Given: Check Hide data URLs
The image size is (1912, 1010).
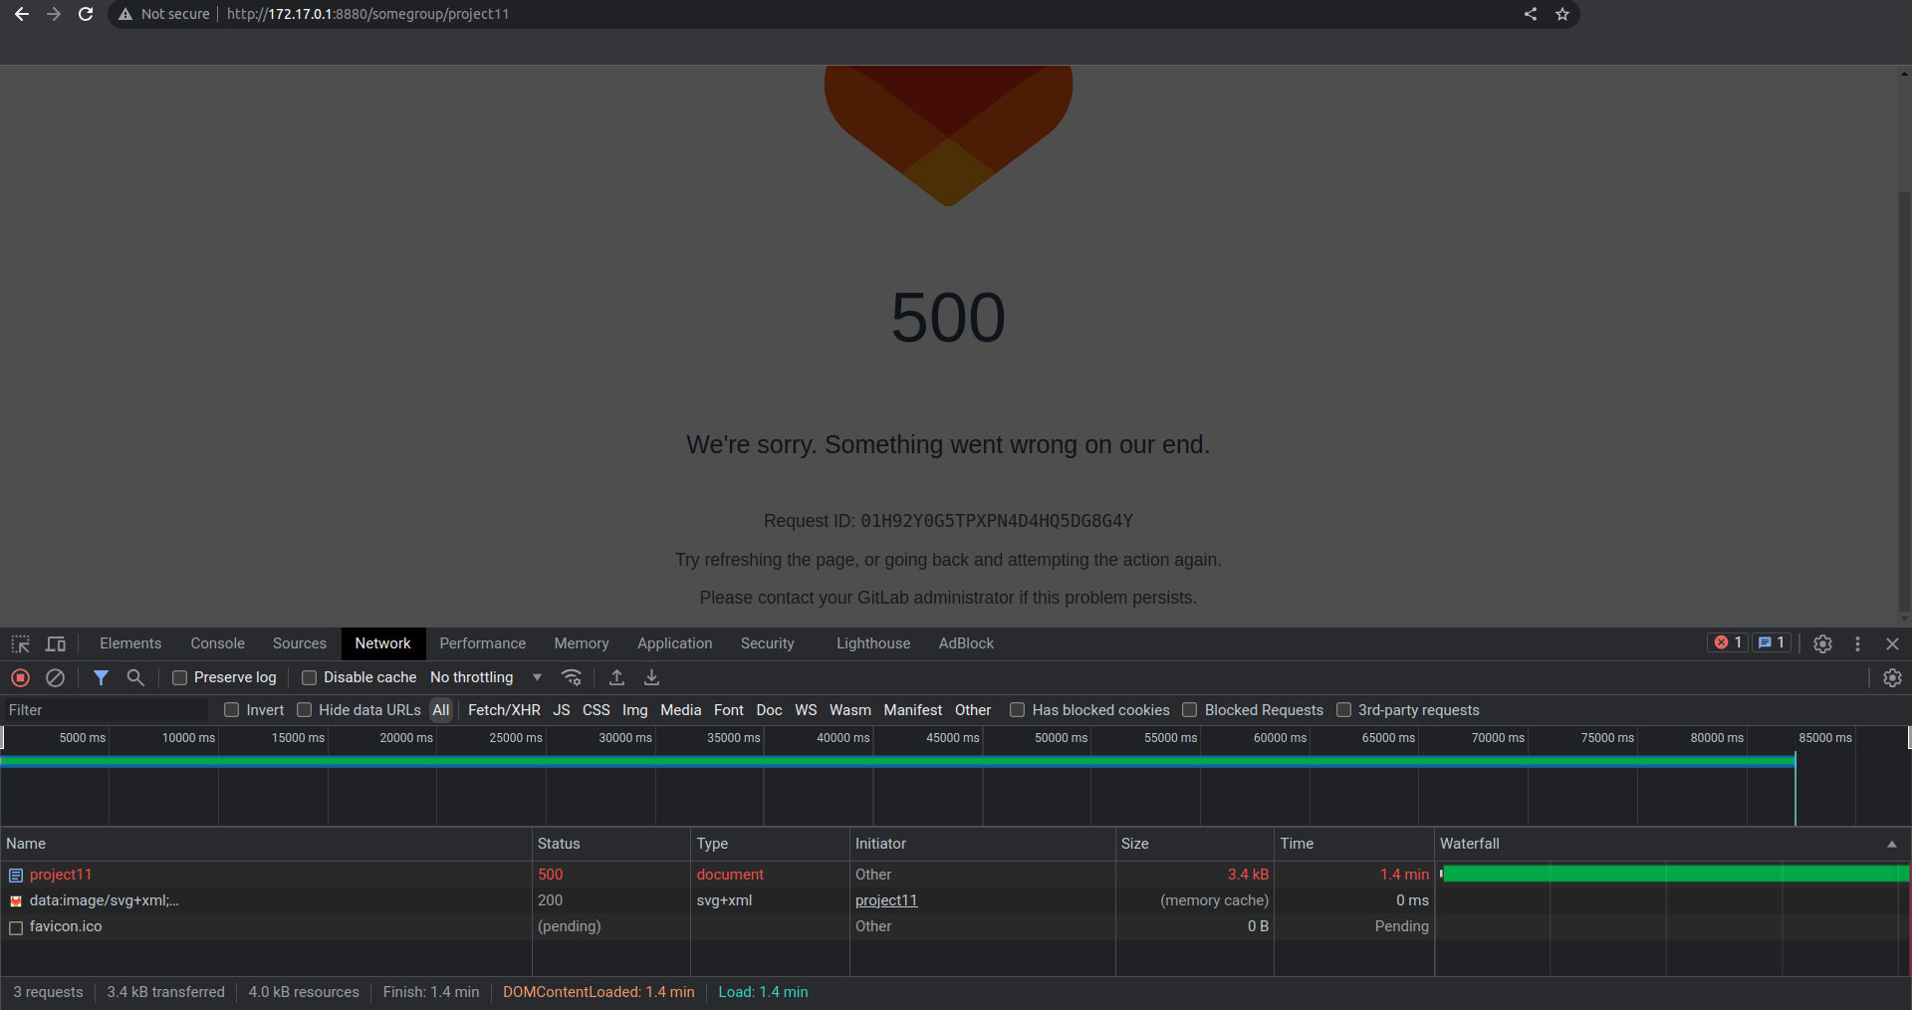Looking at the screenshot, I should [304, 710].
